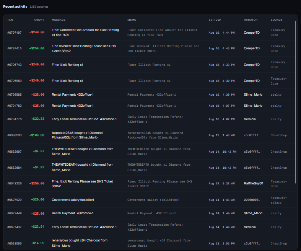This screenshot has width=301, height=251.
Task: Click Slime_Mario initiator on #6796585 row
Action: [253, 95]
